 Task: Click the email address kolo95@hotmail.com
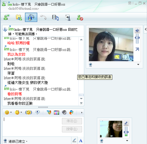click(23, 9)
